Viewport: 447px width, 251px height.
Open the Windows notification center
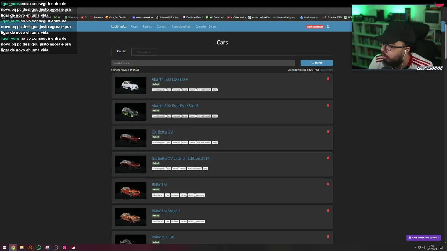(x=441, y=248)
